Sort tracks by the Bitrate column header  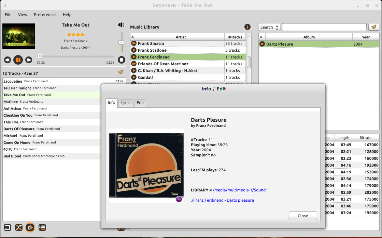[x=365, y=138]
